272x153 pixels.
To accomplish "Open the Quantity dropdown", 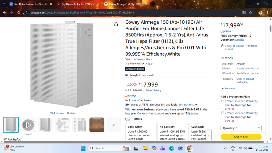I will pyautogui.click(x=241, y=128).
